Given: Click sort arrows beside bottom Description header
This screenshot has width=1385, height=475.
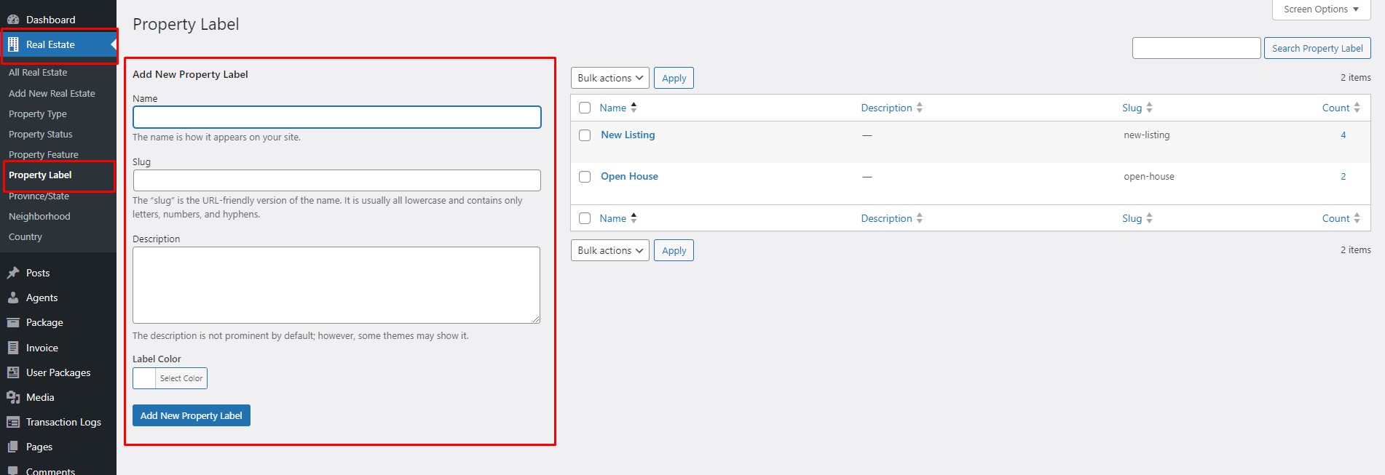Looking at the screenshot, I should tap(920, 218).
